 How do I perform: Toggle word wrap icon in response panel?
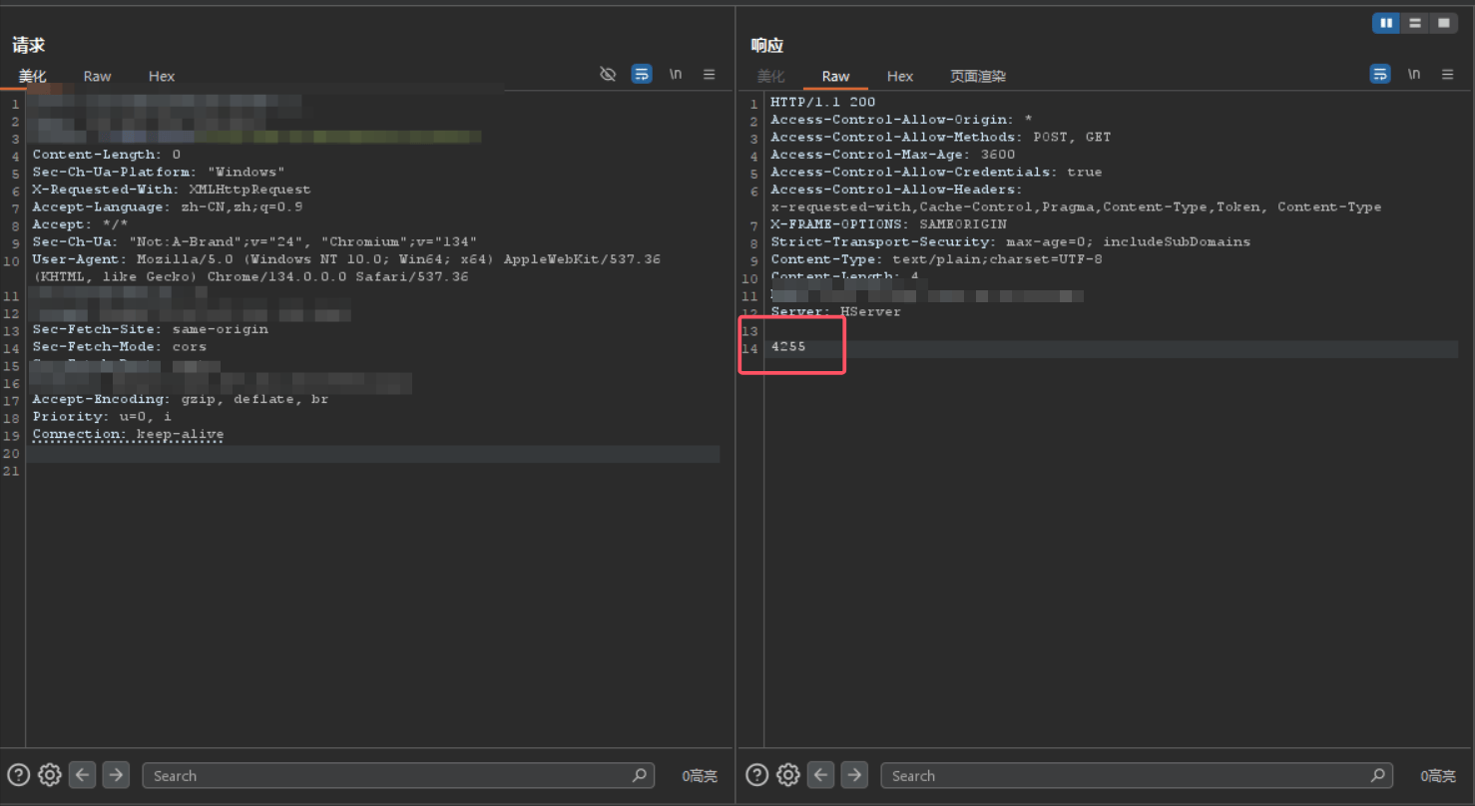point(1380,75)
